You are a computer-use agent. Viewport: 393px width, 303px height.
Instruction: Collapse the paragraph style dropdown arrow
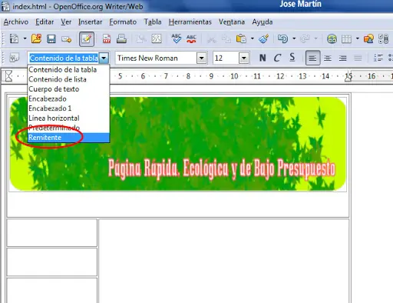click(x=104, y=58)
